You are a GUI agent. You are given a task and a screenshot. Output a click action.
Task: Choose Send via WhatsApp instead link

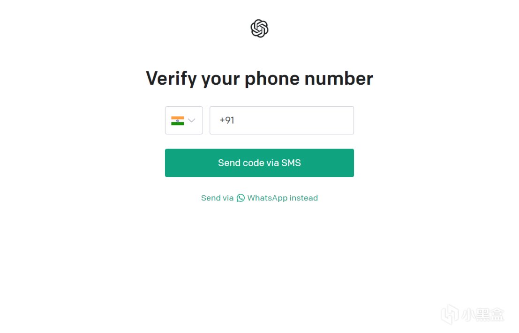coord(260,198)
